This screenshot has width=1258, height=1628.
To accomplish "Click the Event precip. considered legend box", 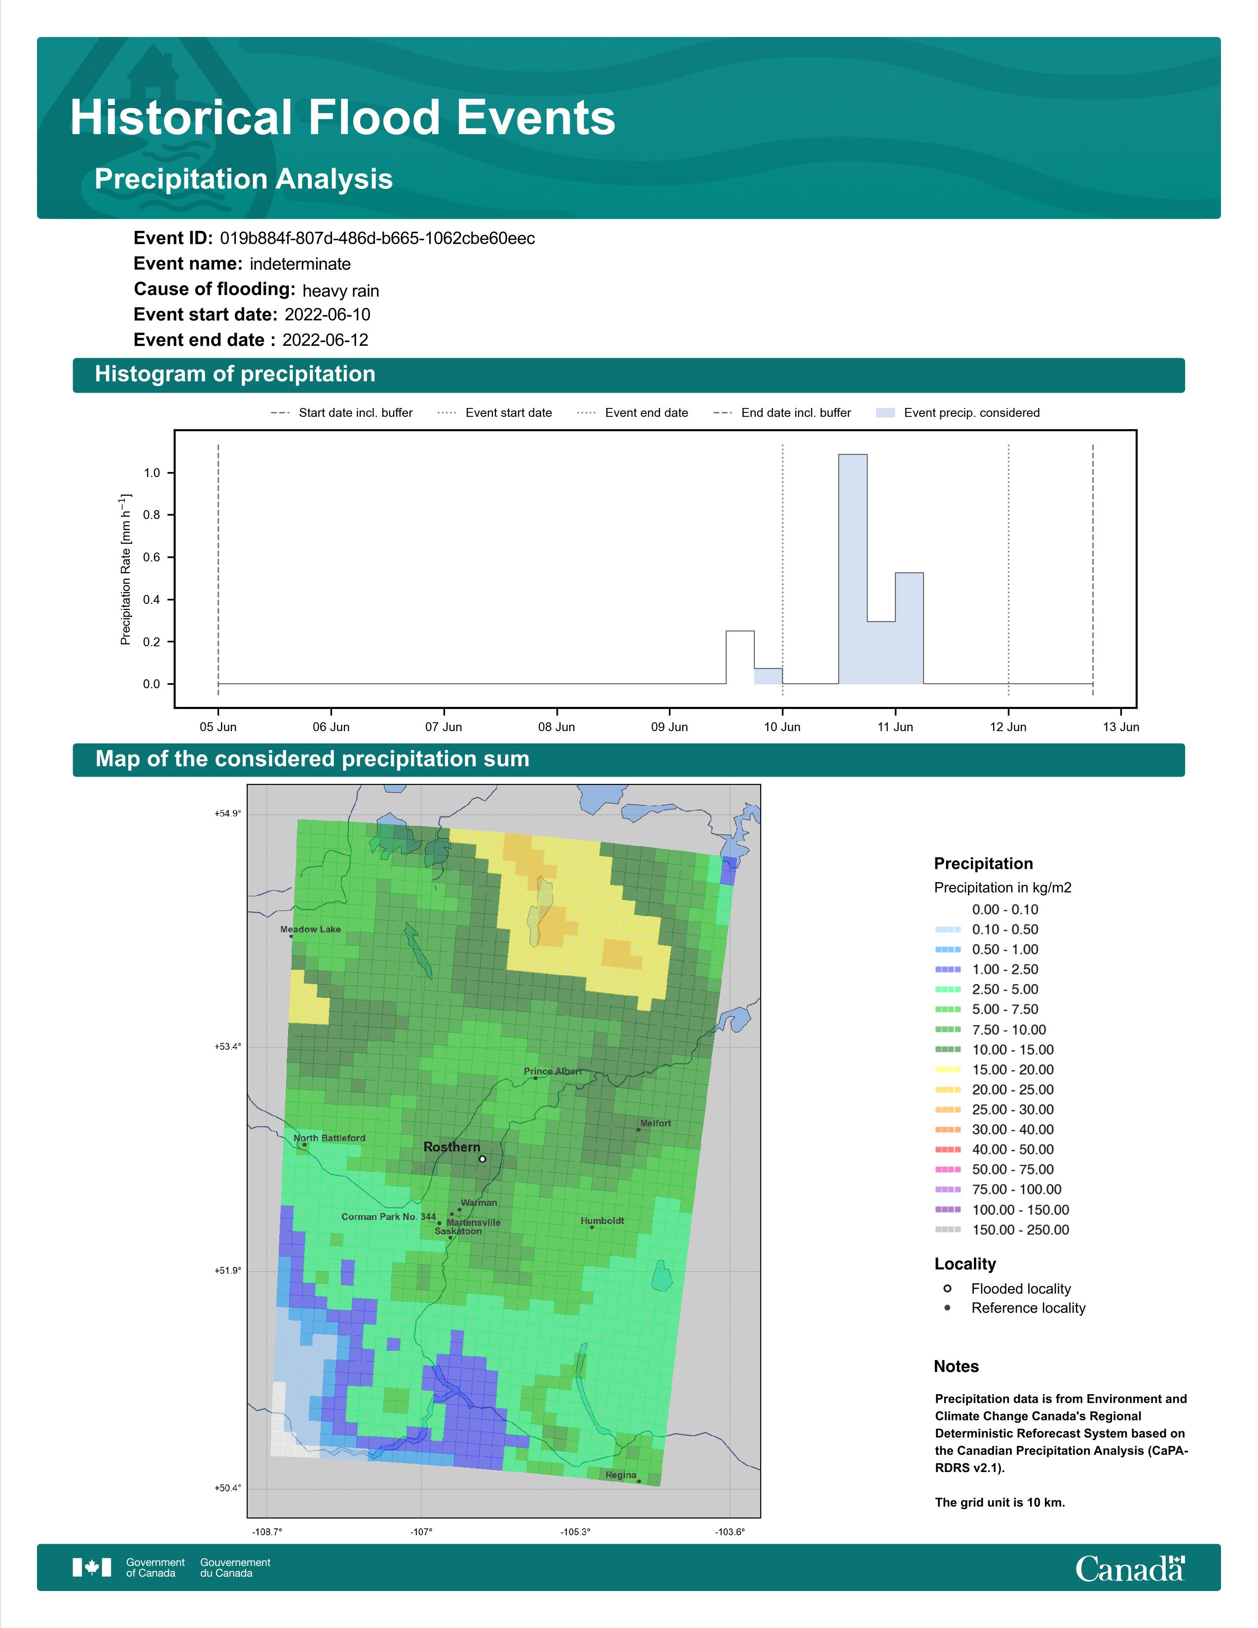I will [886, 412].
